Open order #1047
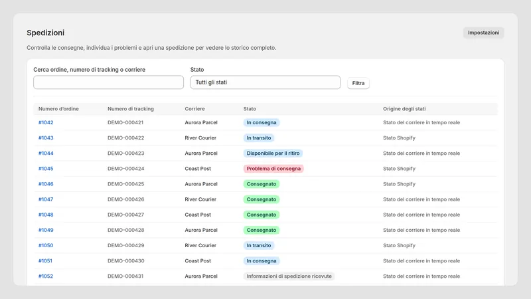This screenshot has width=531, height=299. [x=46, y=199]
